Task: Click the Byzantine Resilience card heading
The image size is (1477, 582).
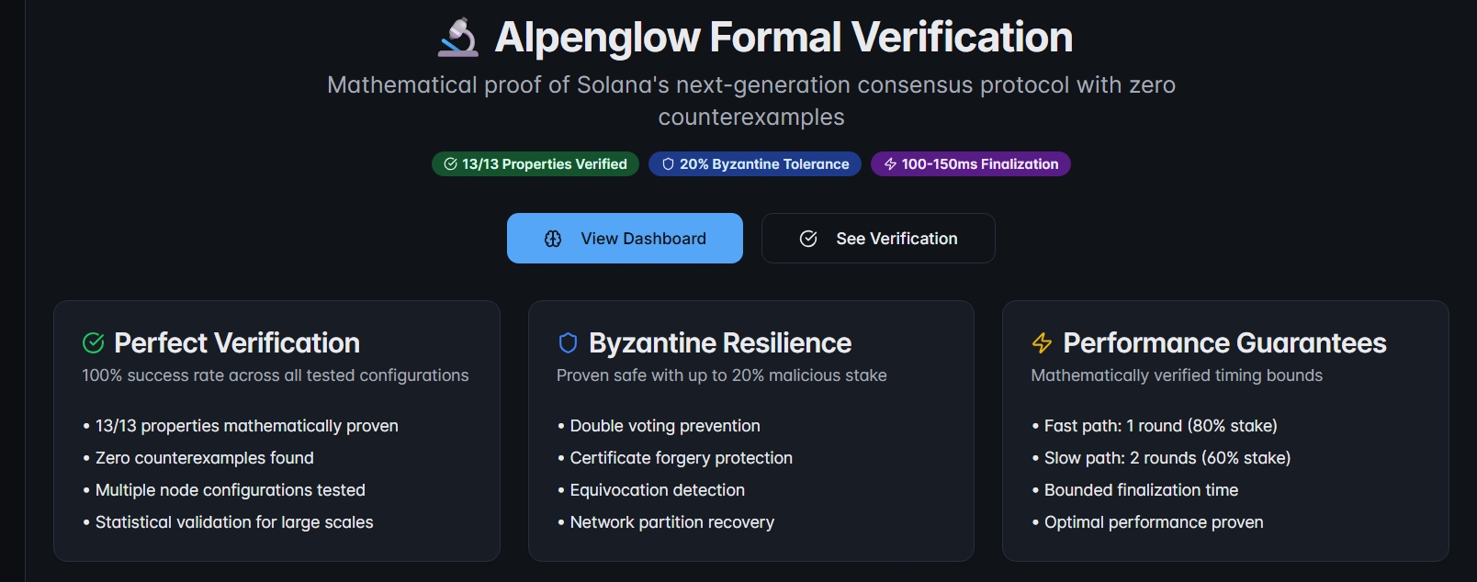Action: (720, 343)
